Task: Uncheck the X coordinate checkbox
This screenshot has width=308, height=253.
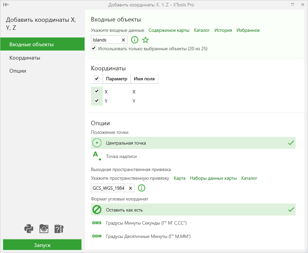Action: (97, 91)
